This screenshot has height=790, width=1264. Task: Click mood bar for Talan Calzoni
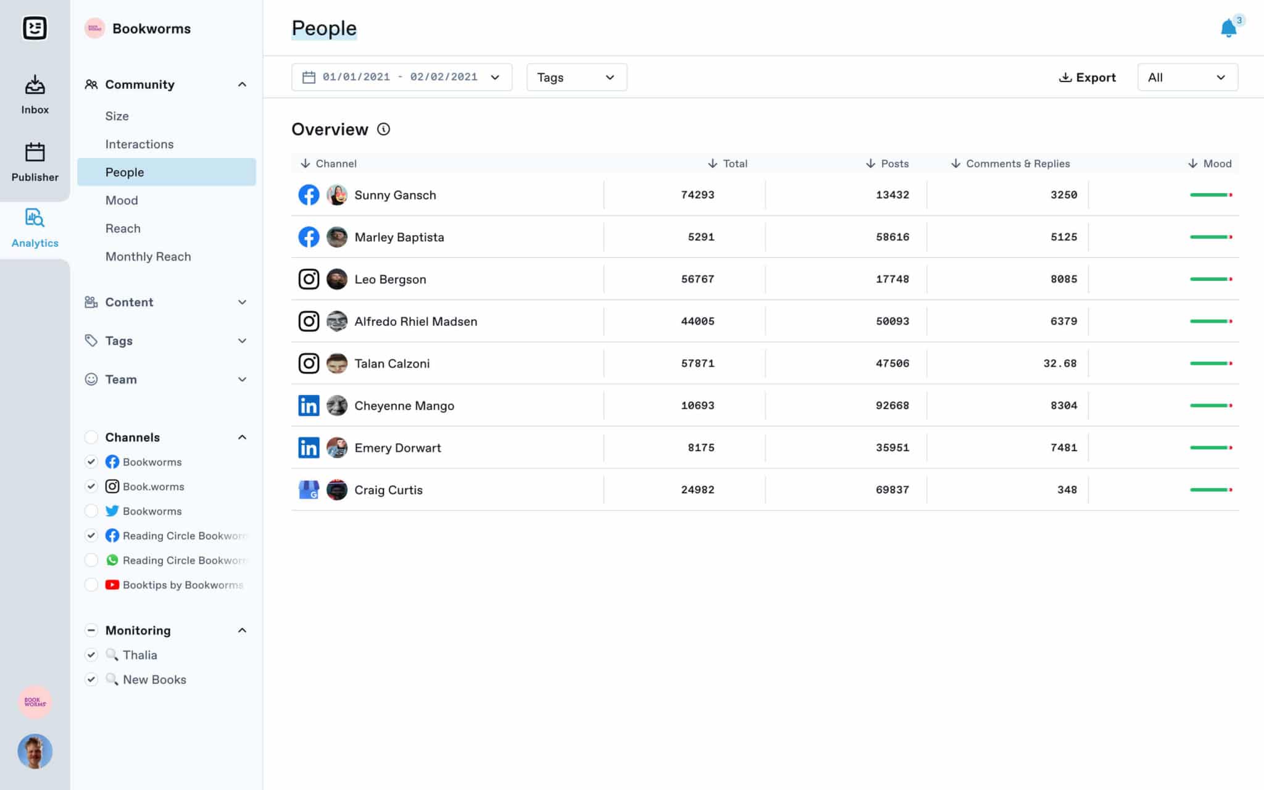point(1211,364)
